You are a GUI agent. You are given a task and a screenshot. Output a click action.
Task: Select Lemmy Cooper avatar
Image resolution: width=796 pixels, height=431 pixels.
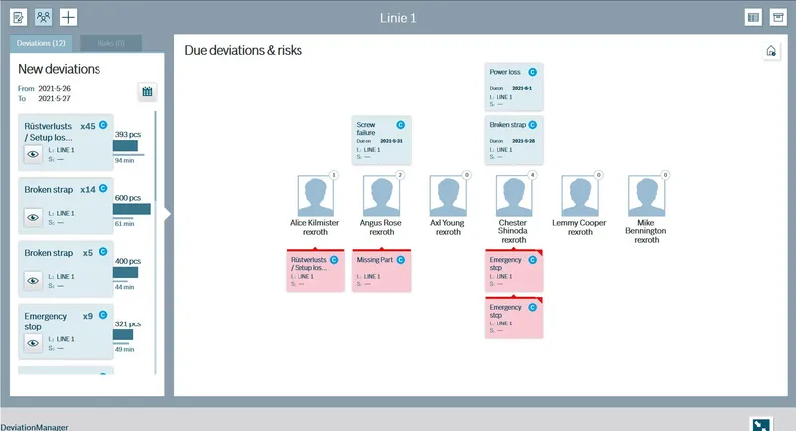pos(580,196)
